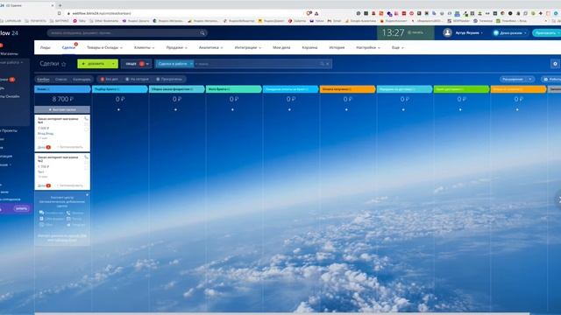Open the order №4 deal card title
The height and width of the screenshot is (315, 561).
click(x=58, y=121)
